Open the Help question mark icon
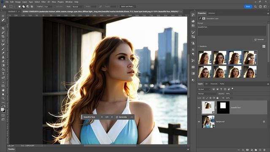The width and height of the screenshot is (270, 152). (260, 7)
